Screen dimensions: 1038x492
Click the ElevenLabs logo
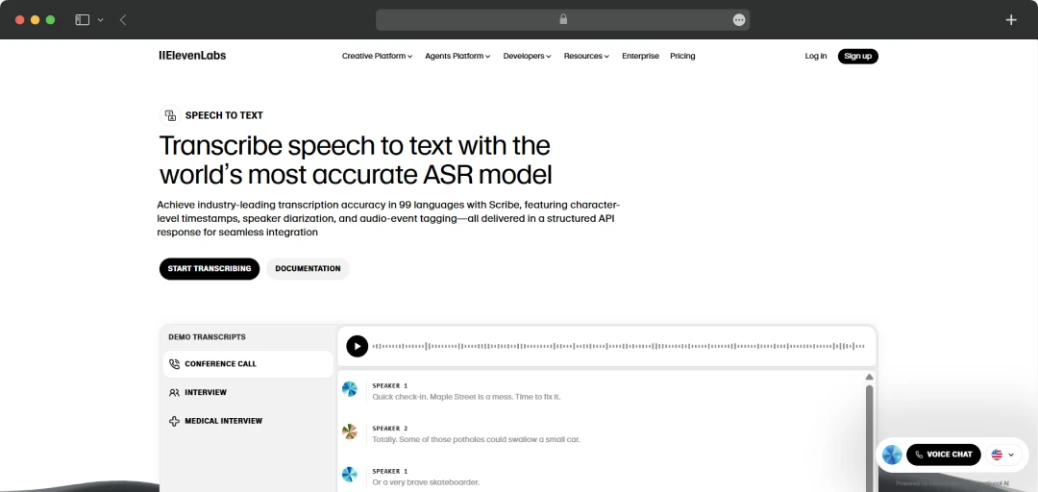(192, 56)
